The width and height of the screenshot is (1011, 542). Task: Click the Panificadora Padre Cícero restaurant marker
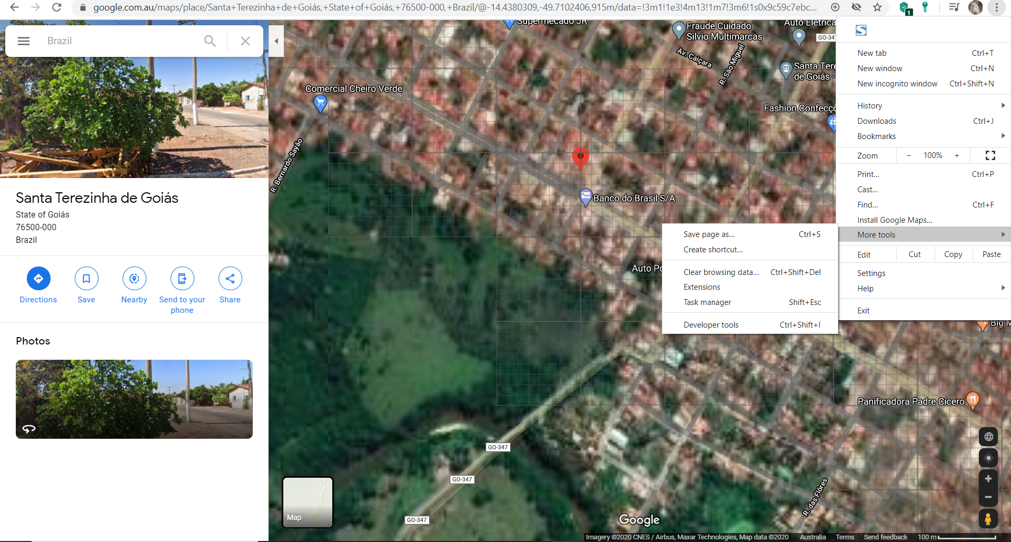pos(973,401)
